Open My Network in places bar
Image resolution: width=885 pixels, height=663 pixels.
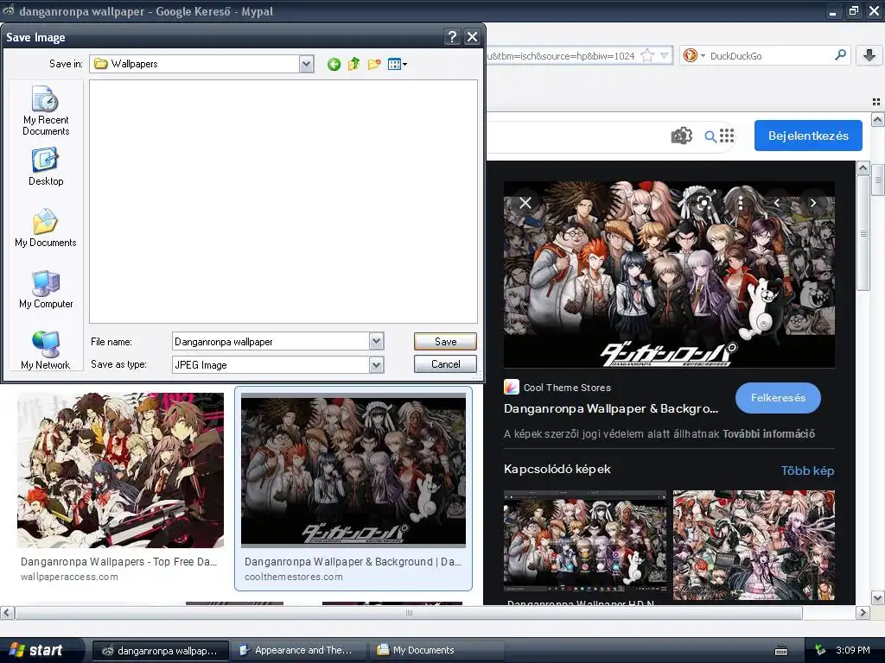tap(46, 350)
